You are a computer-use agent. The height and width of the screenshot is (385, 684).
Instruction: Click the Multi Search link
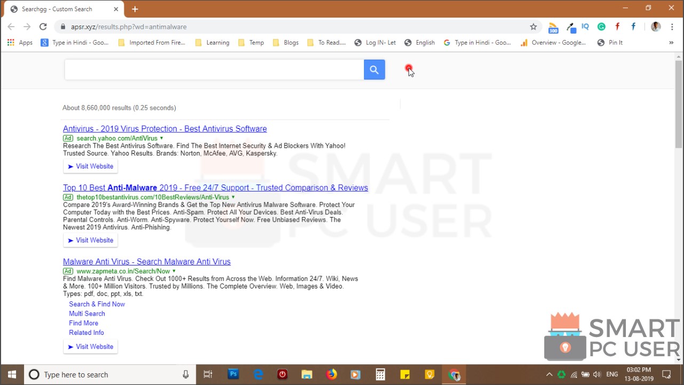pyautogui.click(x=86, y=314)
